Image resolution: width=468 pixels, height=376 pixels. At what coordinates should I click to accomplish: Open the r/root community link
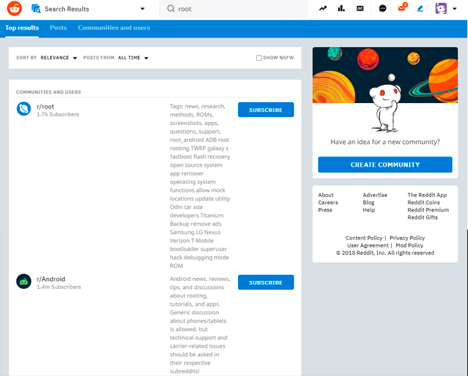45,106
